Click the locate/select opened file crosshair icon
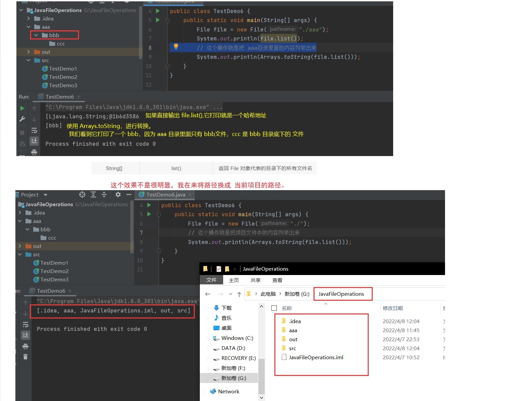 [x=82, y=194]
